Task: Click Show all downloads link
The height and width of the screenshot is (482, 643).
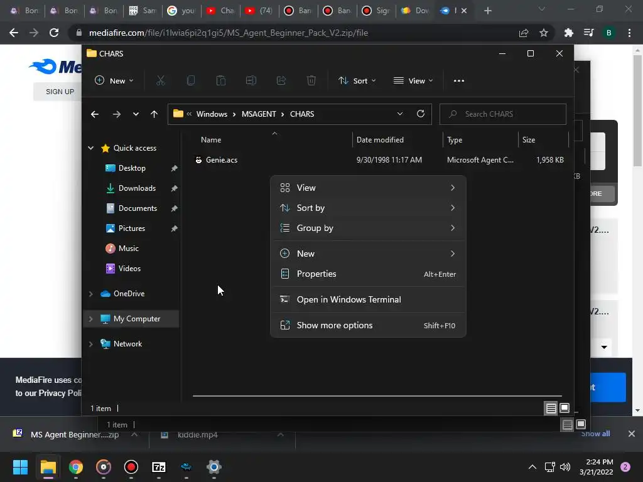Action: 595,434
